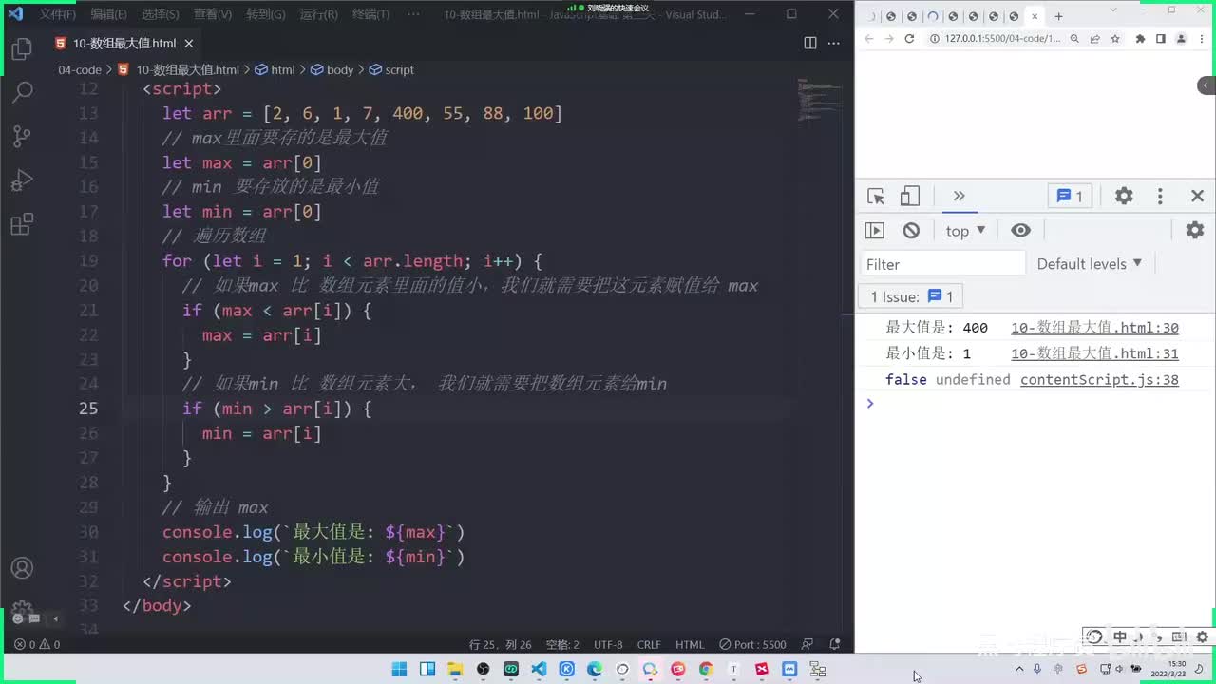Click CRLF end-of-line indicator
1216x684 pixels.
649,644
